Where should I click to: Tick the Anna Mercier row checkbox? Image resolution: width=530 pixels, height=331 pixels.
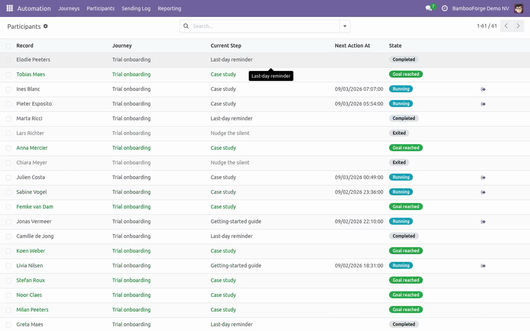pyautogui.click(x=9, y=148)
